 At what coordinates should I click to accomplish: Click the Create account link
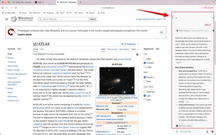pyautogui.click(x=149, y=19)
